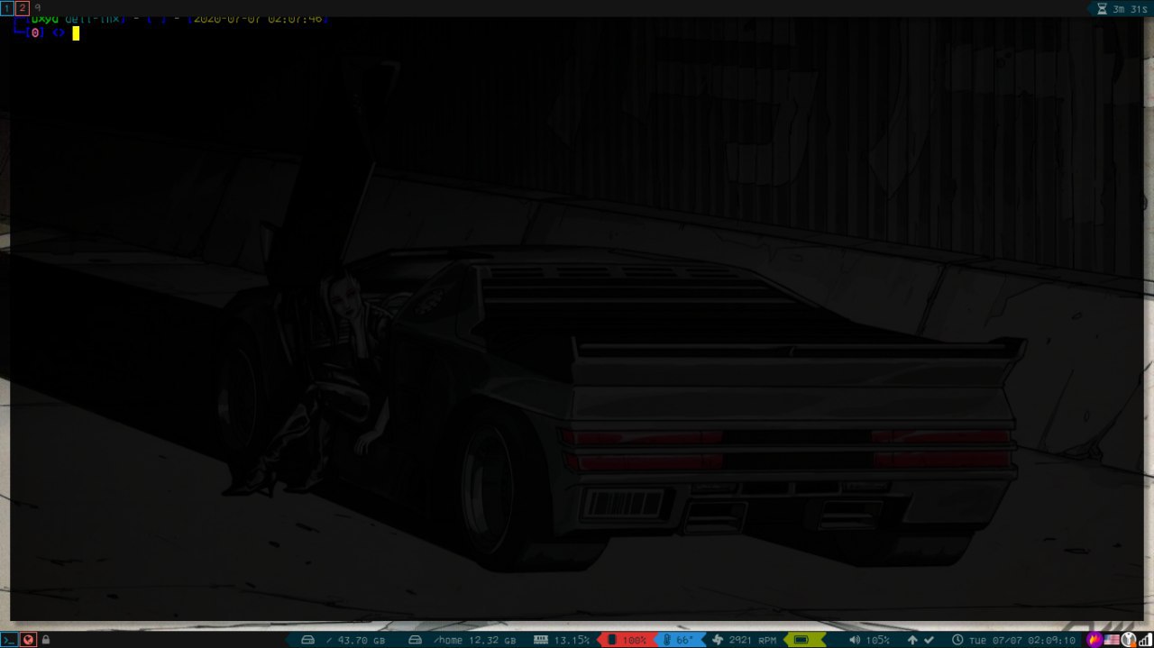This screenshot has height=648, width=1154.
Task: Click the root disk drive icon
Action: click(307, 640)
